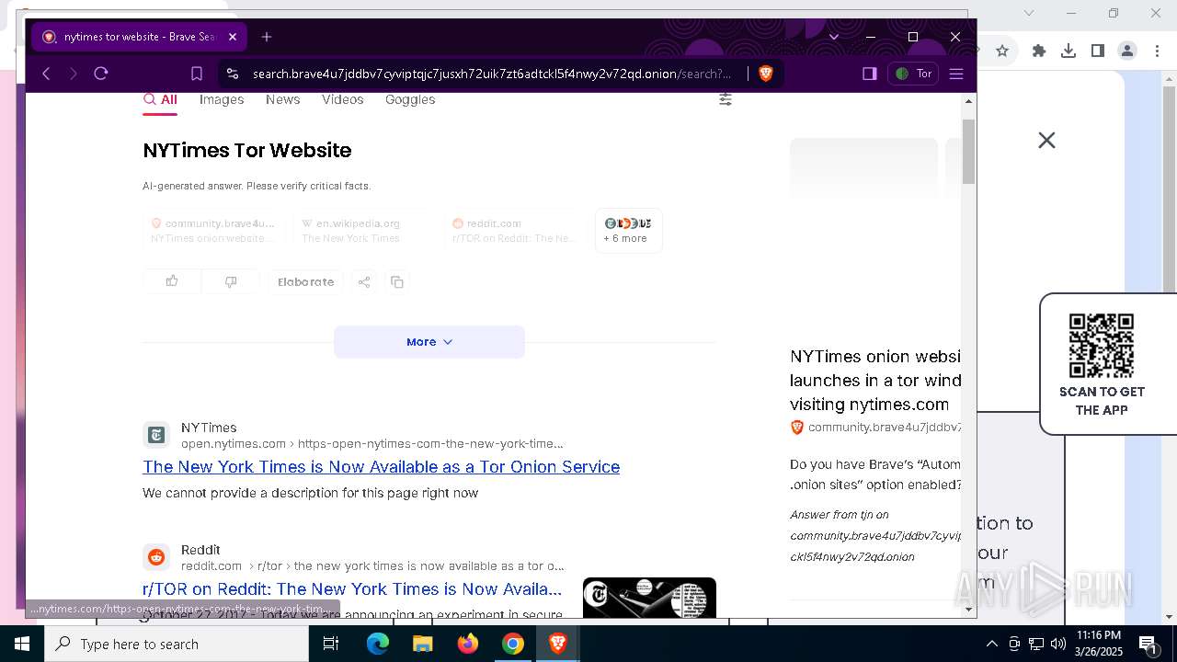1177x662 pixels.
Task: Click NYTimes result favicon
Action: (x=156, y=435)
